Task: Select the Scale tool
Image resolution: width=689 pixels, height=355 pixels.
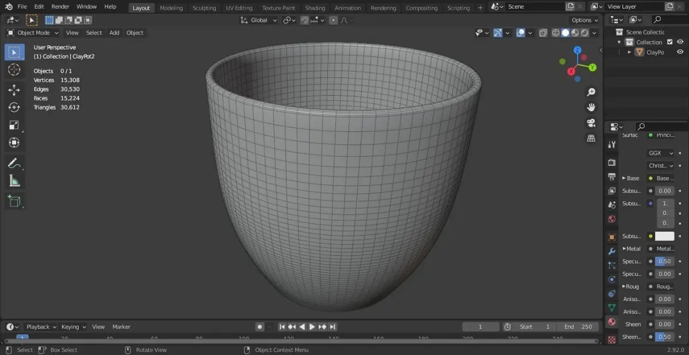Action: (x=14, y=125)
